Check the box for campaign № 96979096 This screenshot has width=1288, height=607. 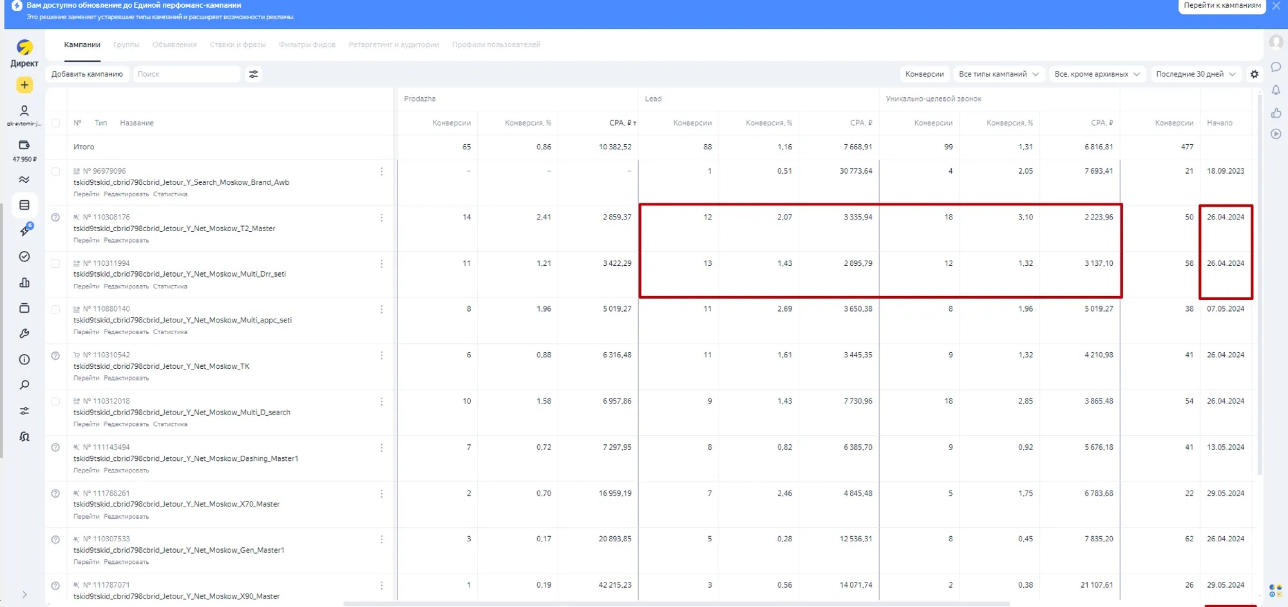(56, 171)
